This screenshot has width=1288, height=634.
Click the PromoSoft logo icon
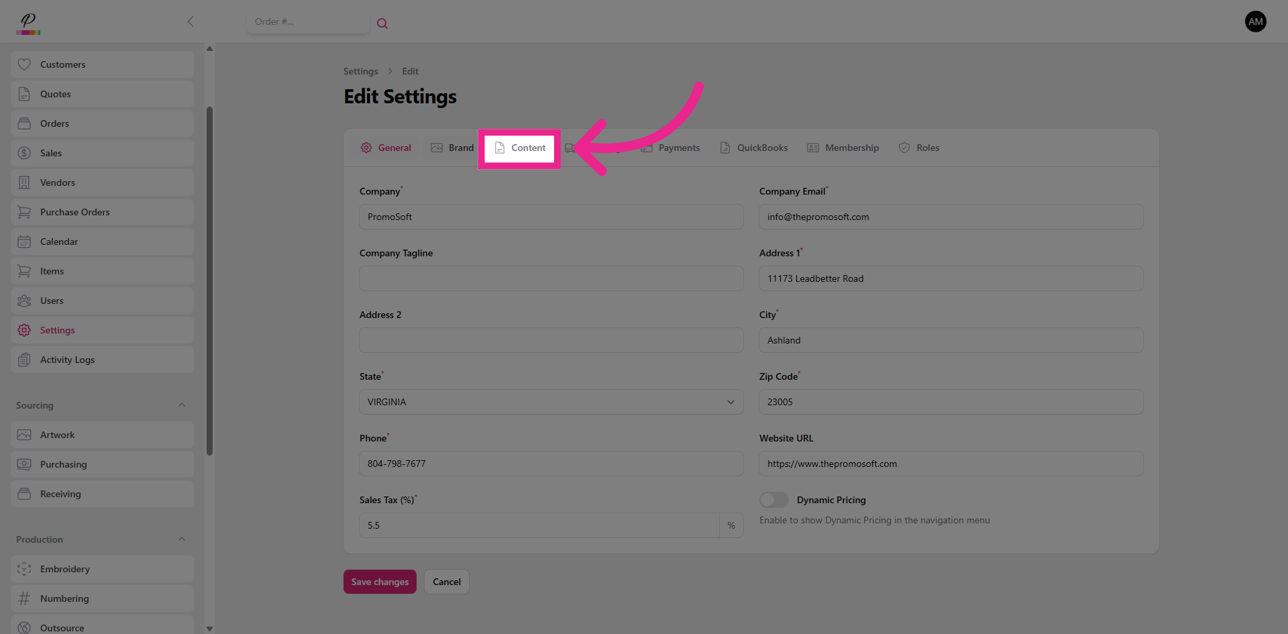[x=28, y=23]
